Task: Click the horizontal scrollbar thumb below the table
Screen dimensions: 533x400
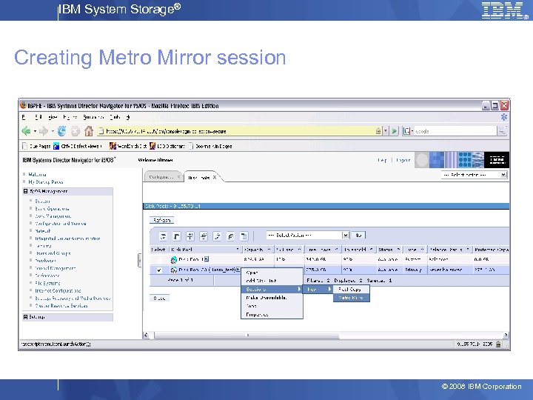Action: 247,336
